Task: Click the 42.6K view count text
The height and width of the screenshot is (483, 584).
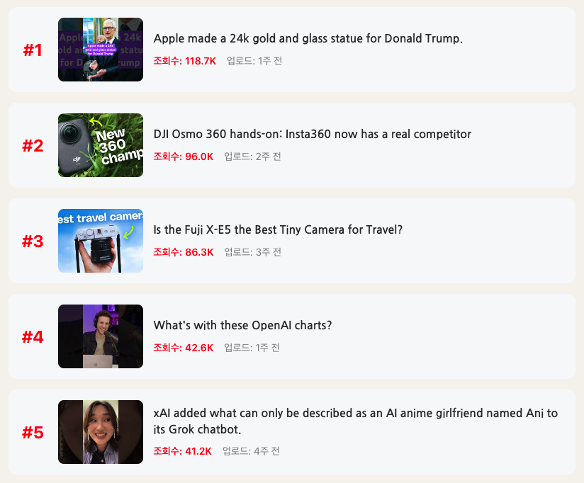Action: point(184,348)
